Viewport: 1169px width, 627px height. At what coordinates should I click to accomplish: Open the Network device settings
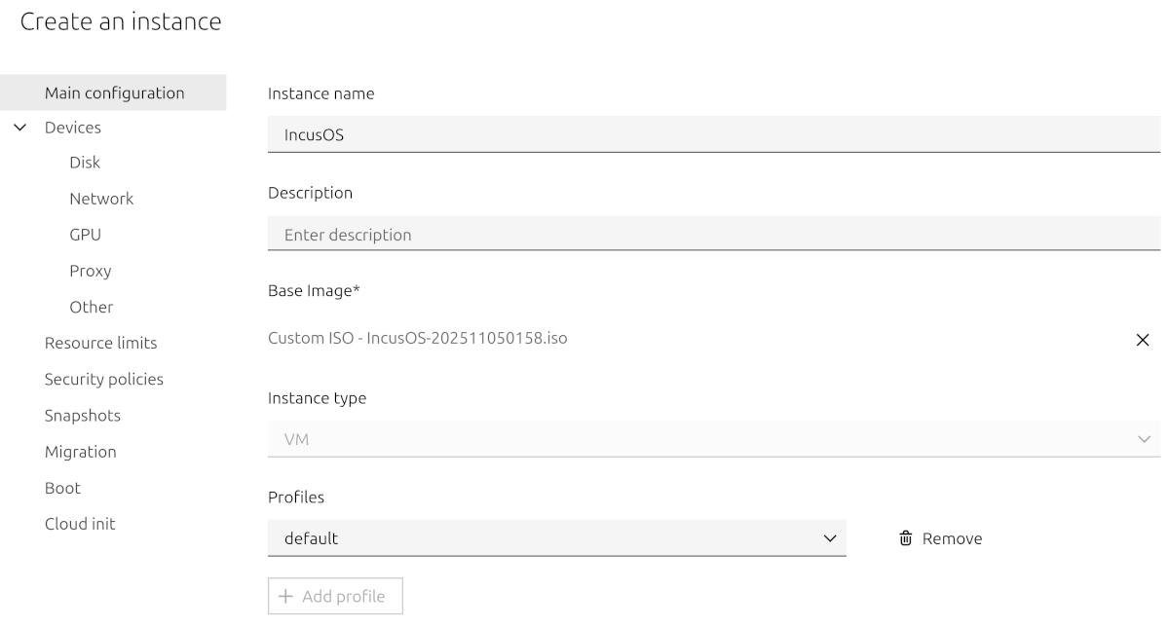coord(101,199)
